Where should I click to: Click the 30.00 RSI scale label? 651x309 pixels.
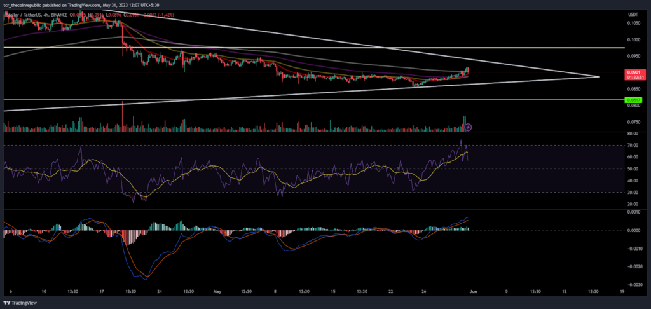pos(633,192)
